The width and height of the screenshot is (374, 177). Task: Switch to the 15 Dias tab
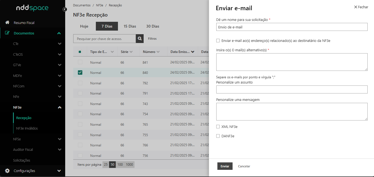tap(130, 26)
